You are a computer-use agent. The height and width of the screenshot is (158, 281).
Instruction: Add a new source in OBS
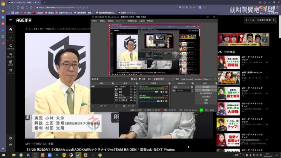117,106
